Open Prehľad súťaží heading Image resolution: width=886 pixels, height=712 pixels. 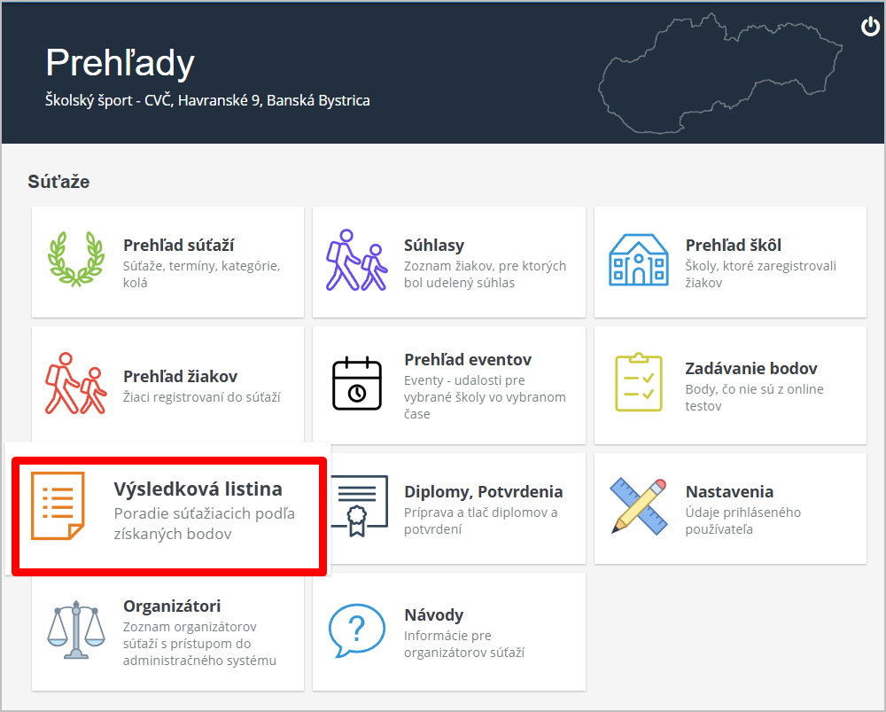pyautogui.click(x=179, y=246)
